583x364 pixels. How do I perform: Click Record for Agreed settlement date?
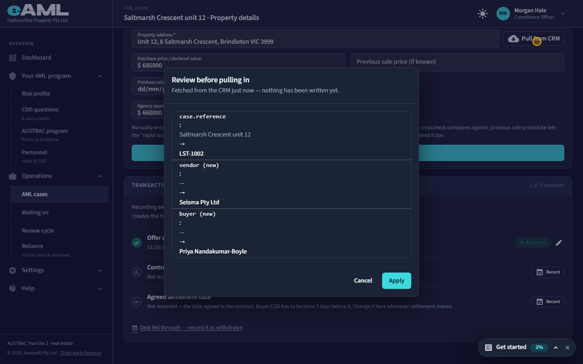pyautogui.click(x=547, y=302)
